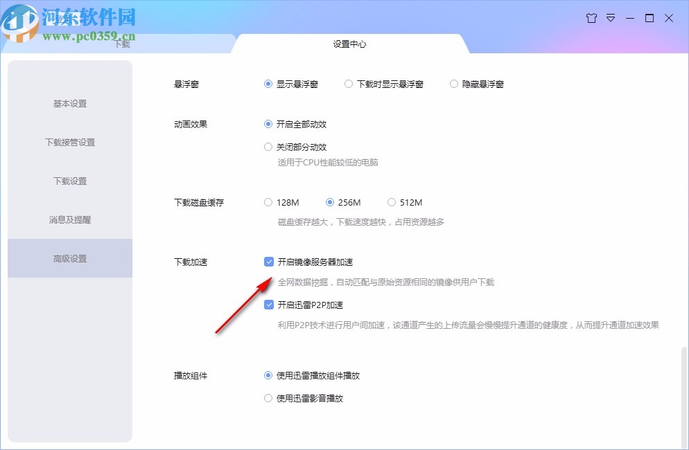Set download disk cache to 128M
This screenshot has width=689, height=450.
pyautogui.click(x=268, y=202)
